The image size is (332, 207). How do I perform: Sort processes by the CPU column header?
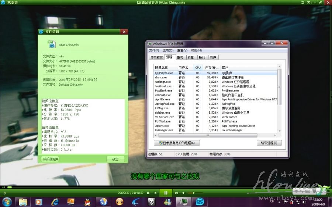pos(198,67)
